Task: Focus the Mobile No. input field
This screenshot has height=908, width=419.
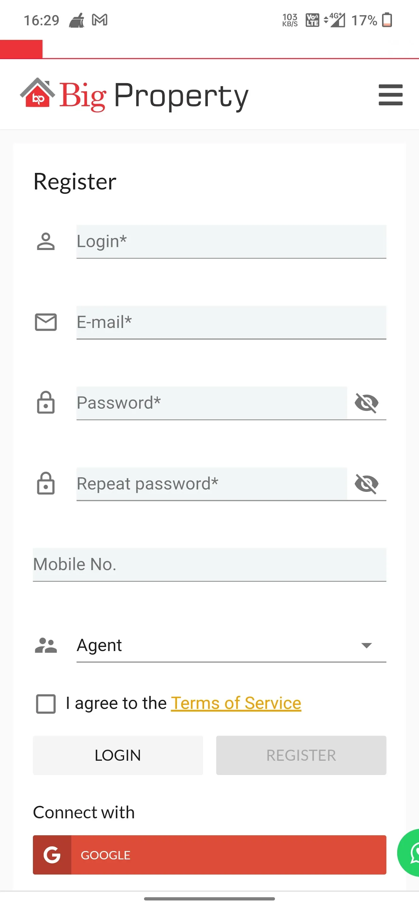Action: pos(209,565)
